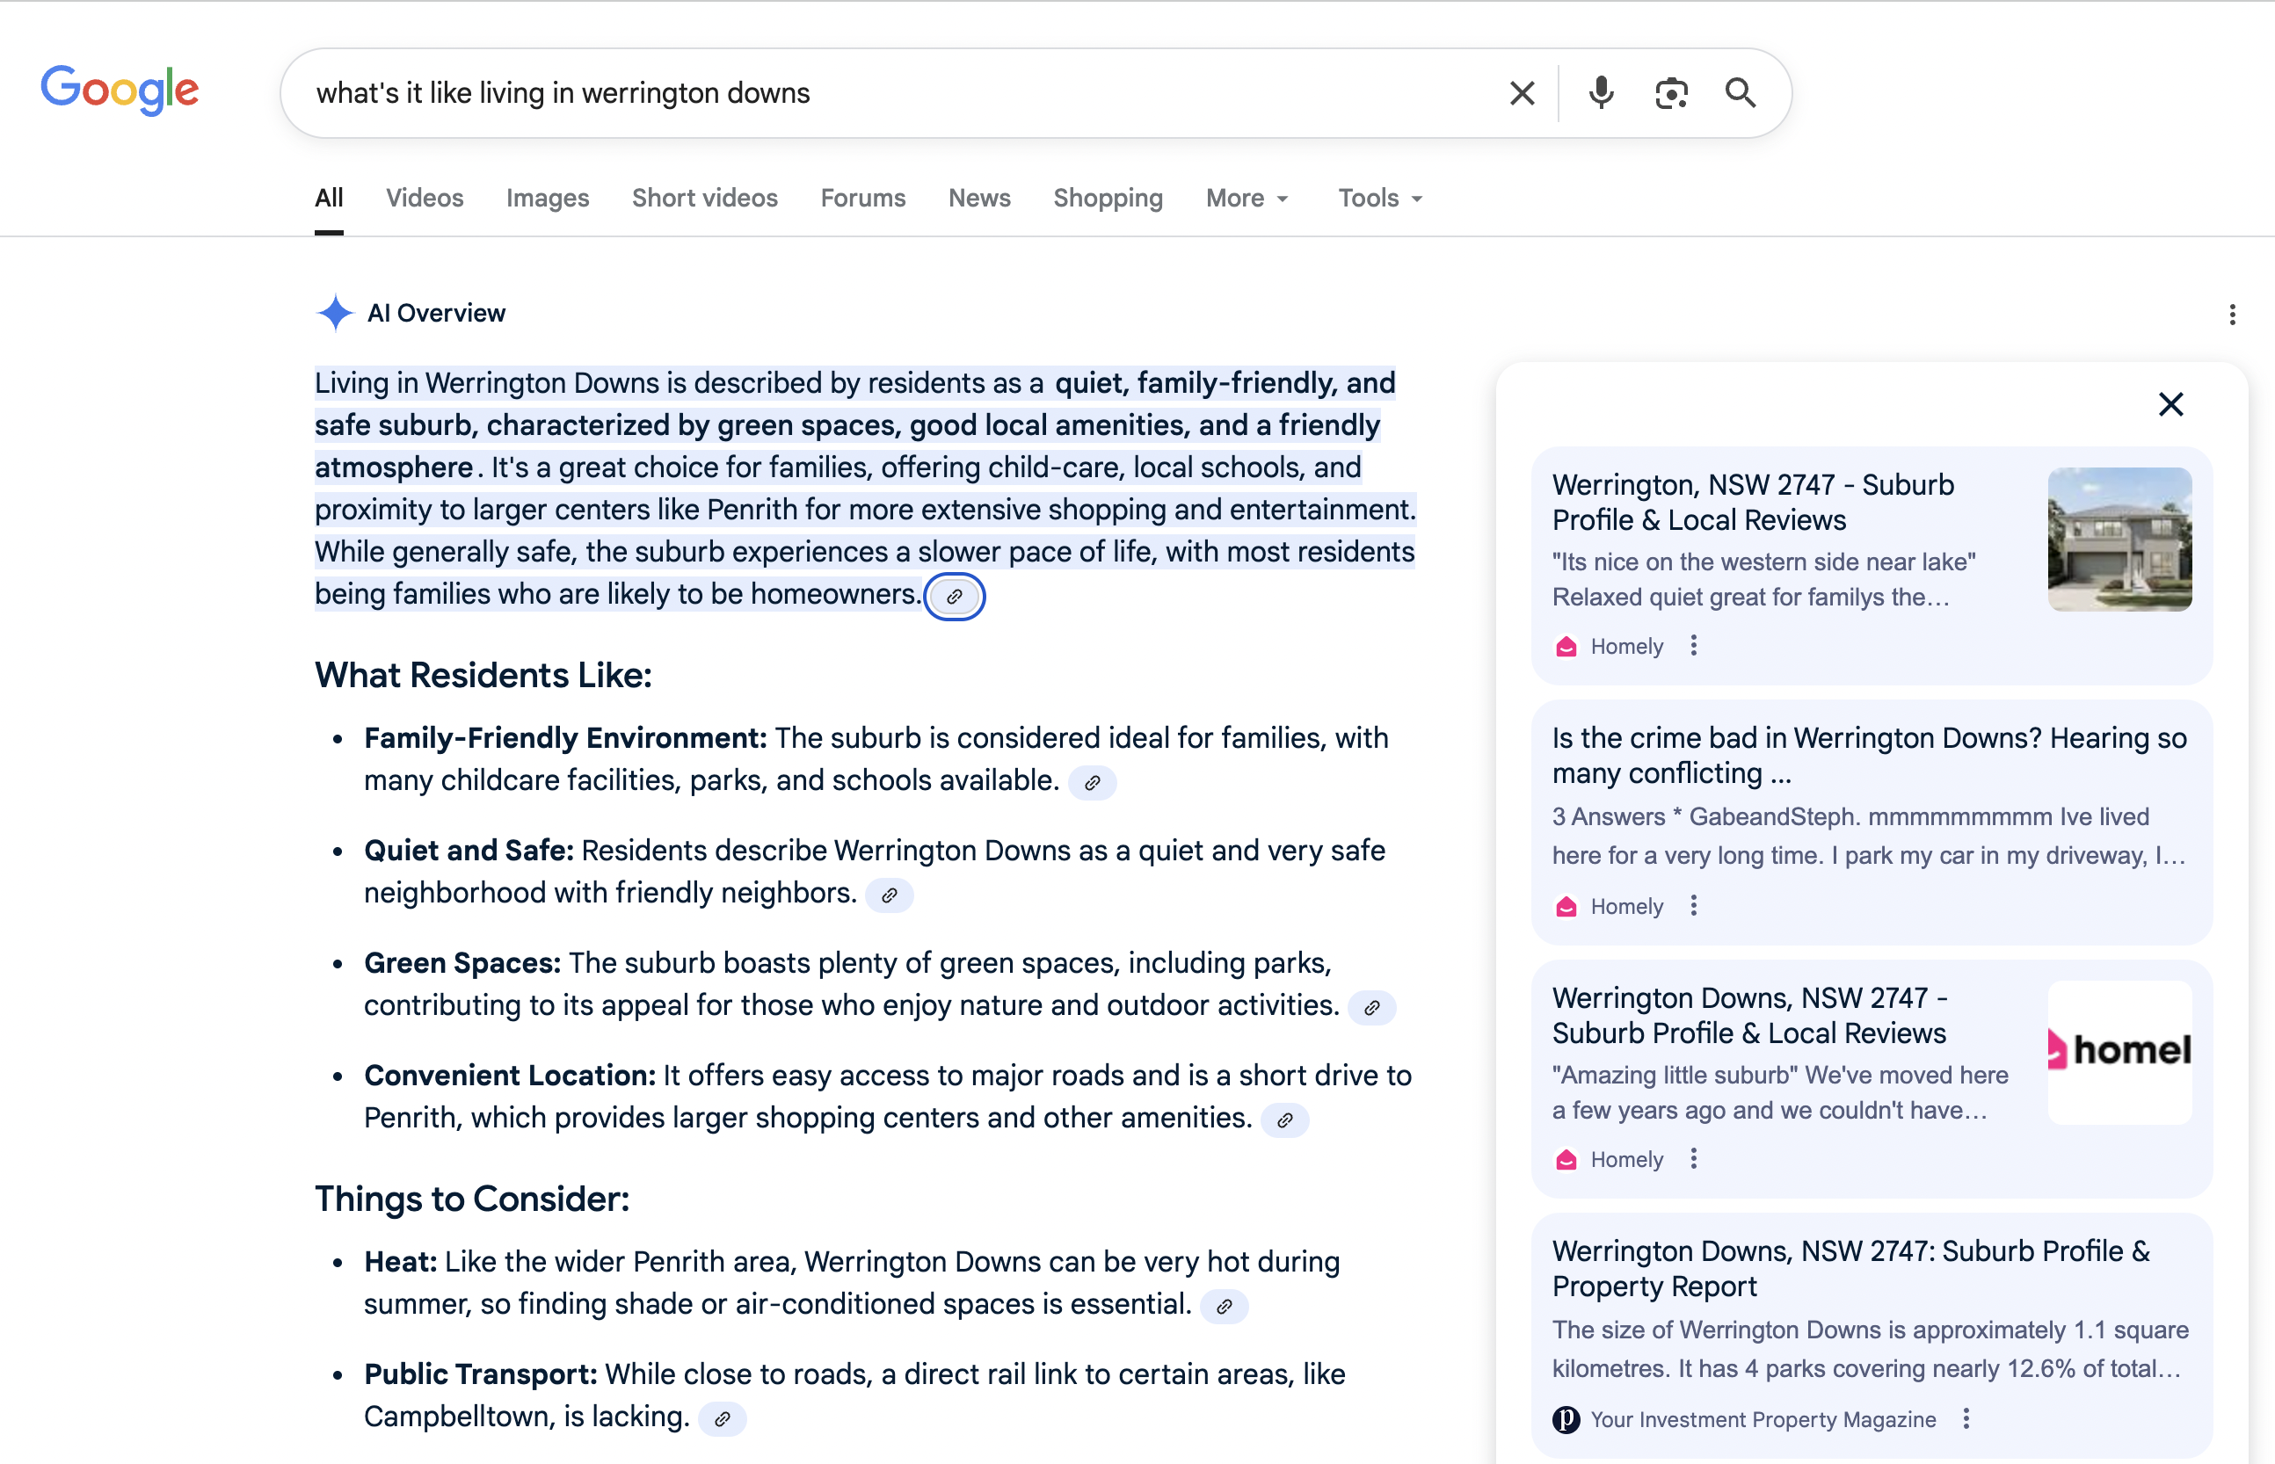Open source link for Green Spaces bullet
This screenshot has height=1464, width=2275.
1372,1008
